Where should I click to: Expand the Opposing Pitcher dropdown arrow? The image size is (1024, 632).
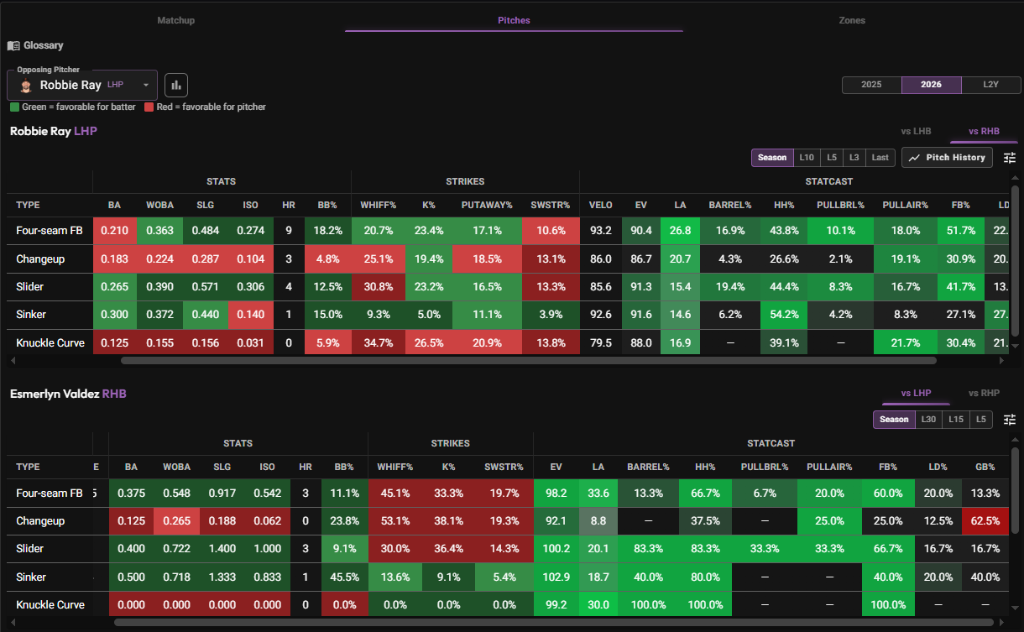pos(146,85)
